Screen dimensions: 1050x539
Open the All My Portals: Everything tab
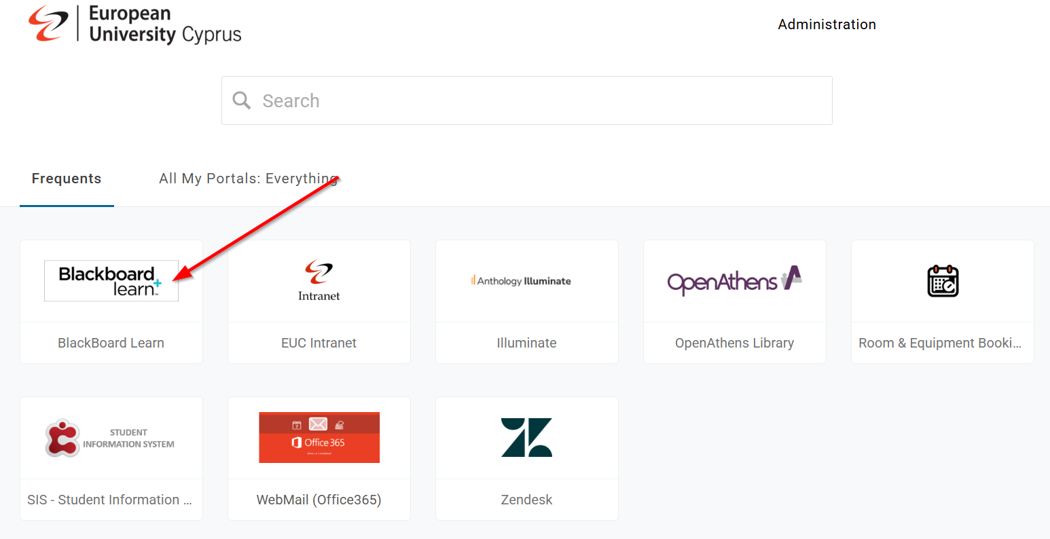tap(248, 179)
